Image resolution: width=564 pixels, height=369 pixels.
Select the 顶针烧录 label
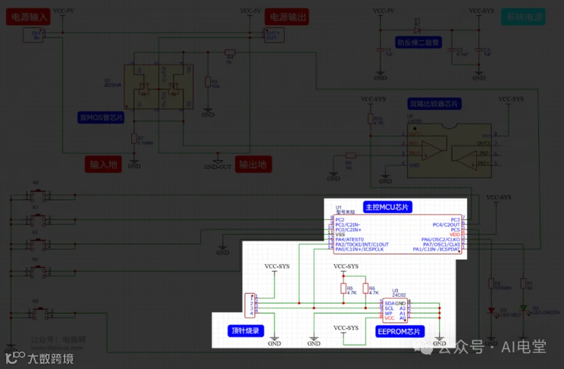(246, 331)
